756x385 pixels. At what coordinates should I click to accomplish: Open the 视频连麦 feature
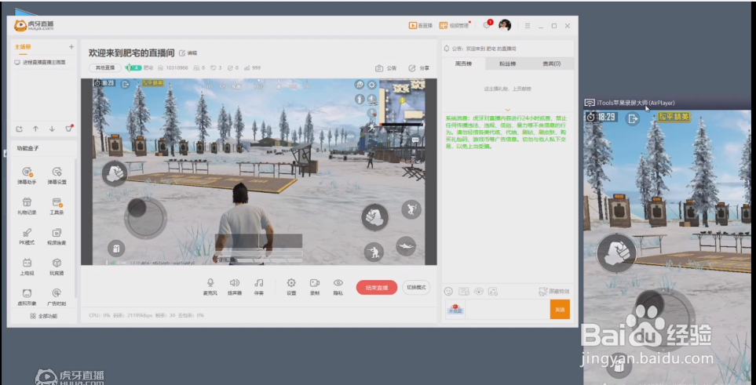point(57,237)
